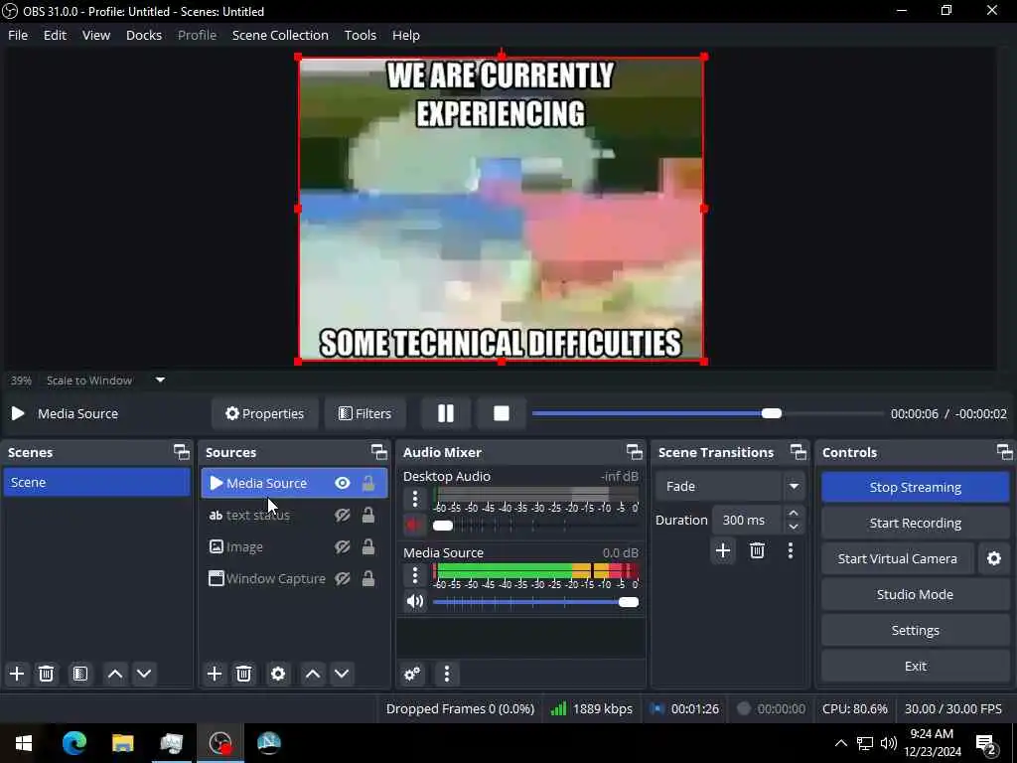Undock the Sources panel
1017x763 pixels.
pyautogui.click(x=379, y=452)
